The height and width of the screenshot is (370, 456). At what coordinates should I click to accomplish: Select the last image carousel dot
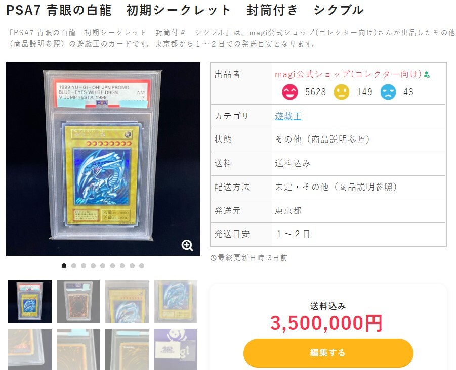click(x=142, y=266)
